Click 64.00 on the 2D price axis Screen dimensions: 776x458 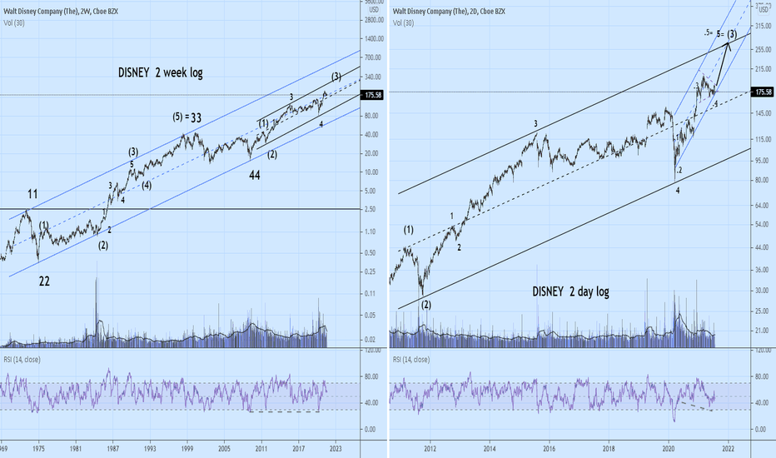761,205
